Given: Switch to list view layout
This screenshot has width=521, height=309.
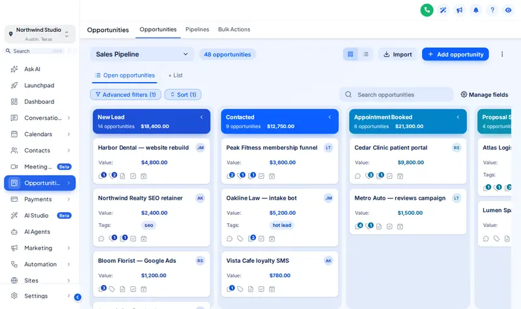Looking at the screenshot, I should (x=365, y=54).
